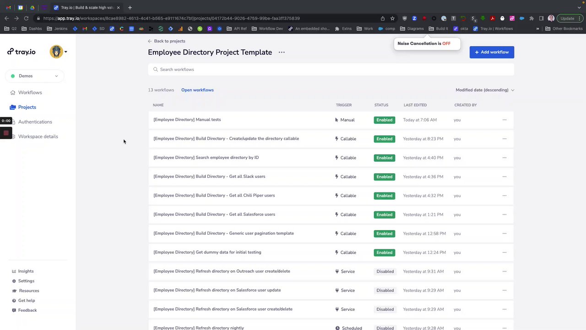
Task: Click Enabled badge on Get all Slack users row
Action: tap(384, 177)
